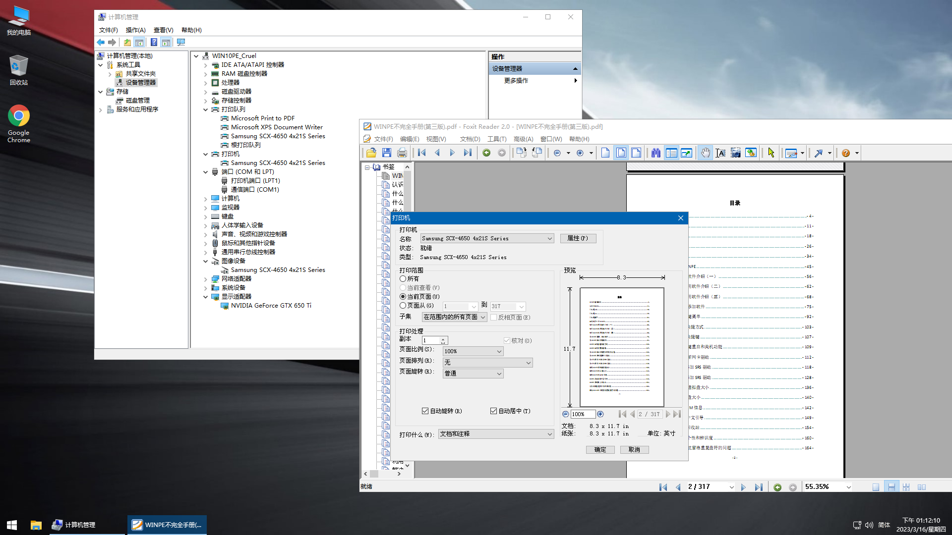Viewport: 952px width, 535px height.
Task: Open Find with the binoculars icon
Action: (656, 153)
